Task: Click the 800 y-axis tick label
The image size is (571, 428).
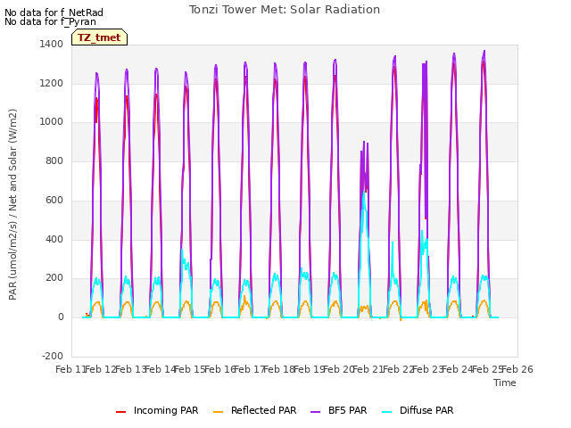Action: (54, 160)
